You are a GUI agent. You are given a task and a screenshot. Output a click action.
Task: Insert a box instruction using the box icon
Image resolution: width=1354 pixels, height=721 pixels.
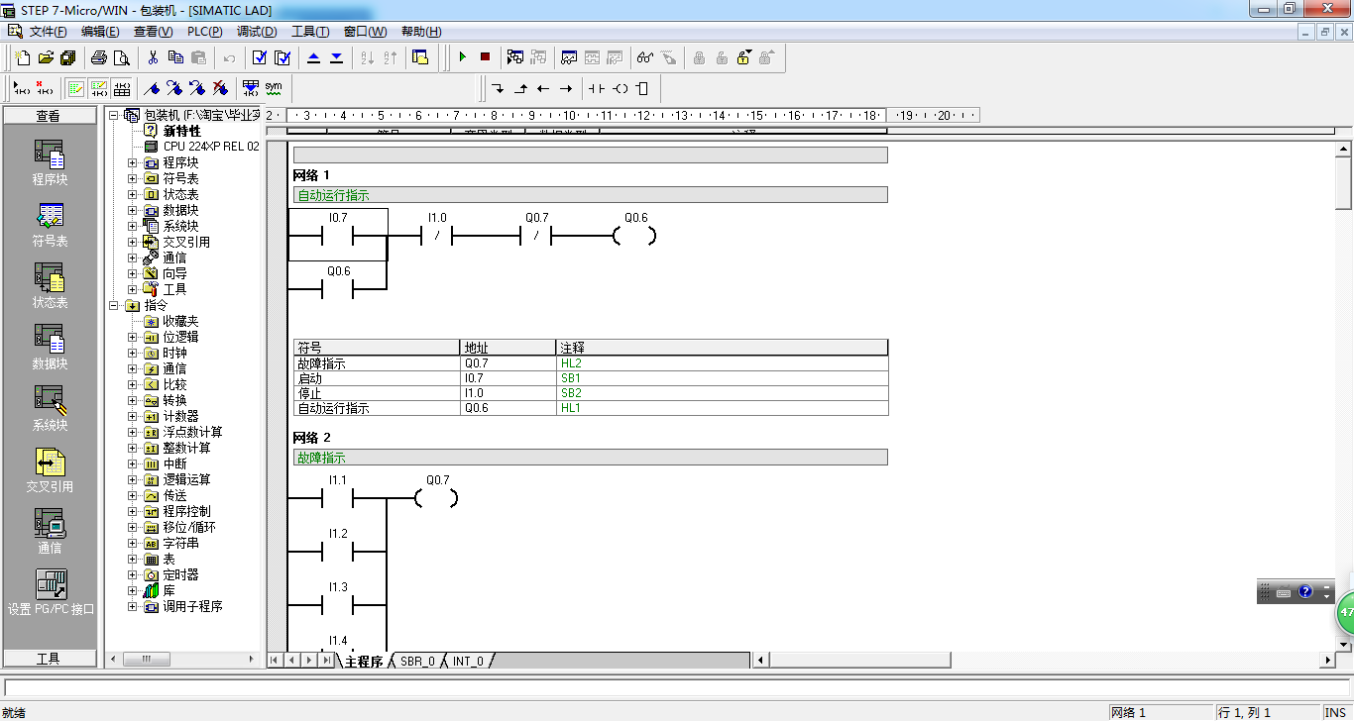tap(642, 88)
